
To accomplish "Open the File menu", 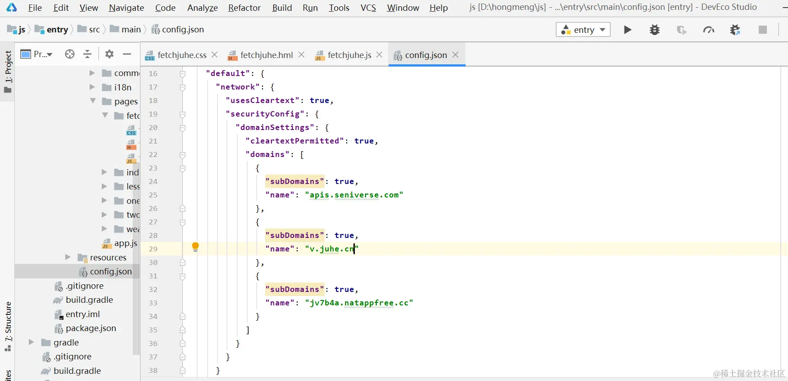I will [35, 8].
